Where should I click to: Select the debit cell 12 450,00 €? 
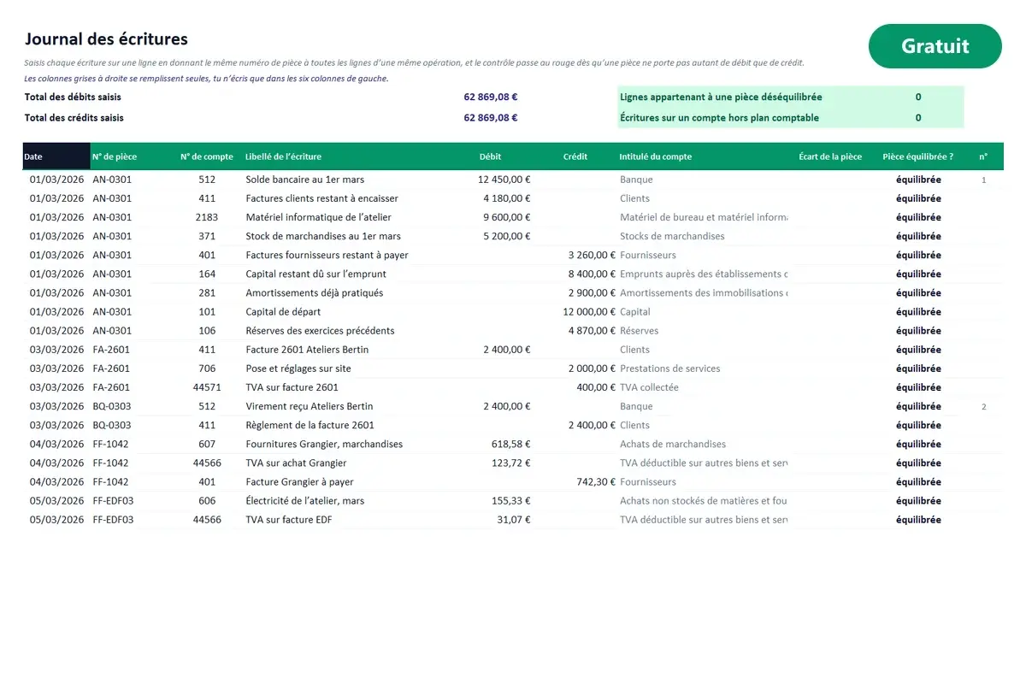(x=504, y=180)
